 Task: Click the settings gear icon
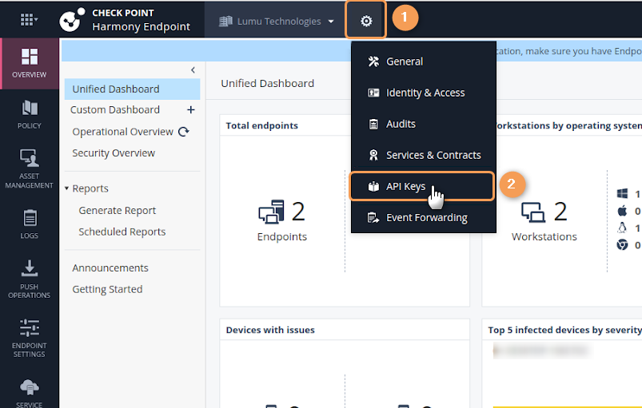[366, 21]
